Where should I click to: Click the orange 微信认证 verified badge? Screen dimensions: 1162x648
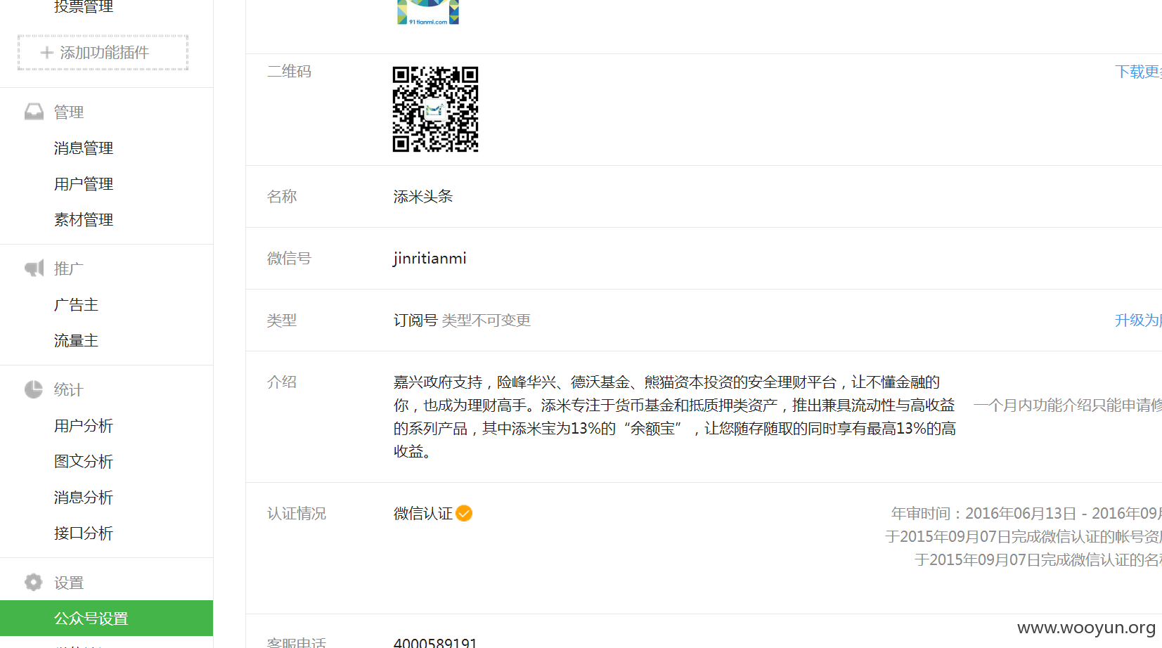pos(464,514)
